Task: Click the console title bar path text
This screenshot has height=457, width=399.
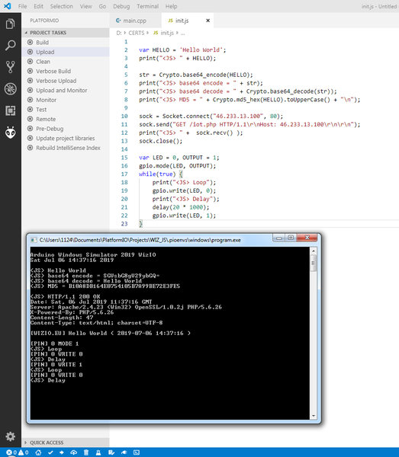Action: [x=140, y=240]
